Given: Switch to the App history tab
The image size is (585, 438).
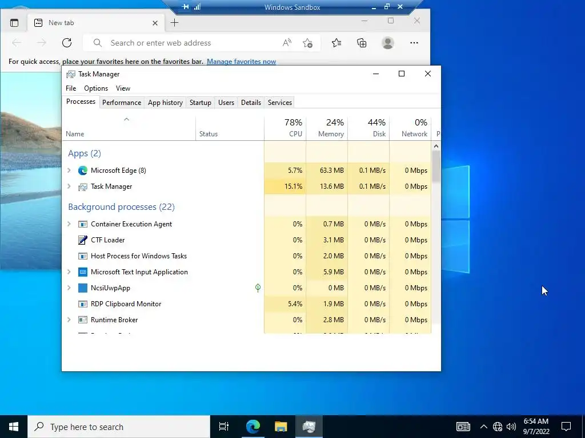Looking at the screenshot, I should (165, 103).
